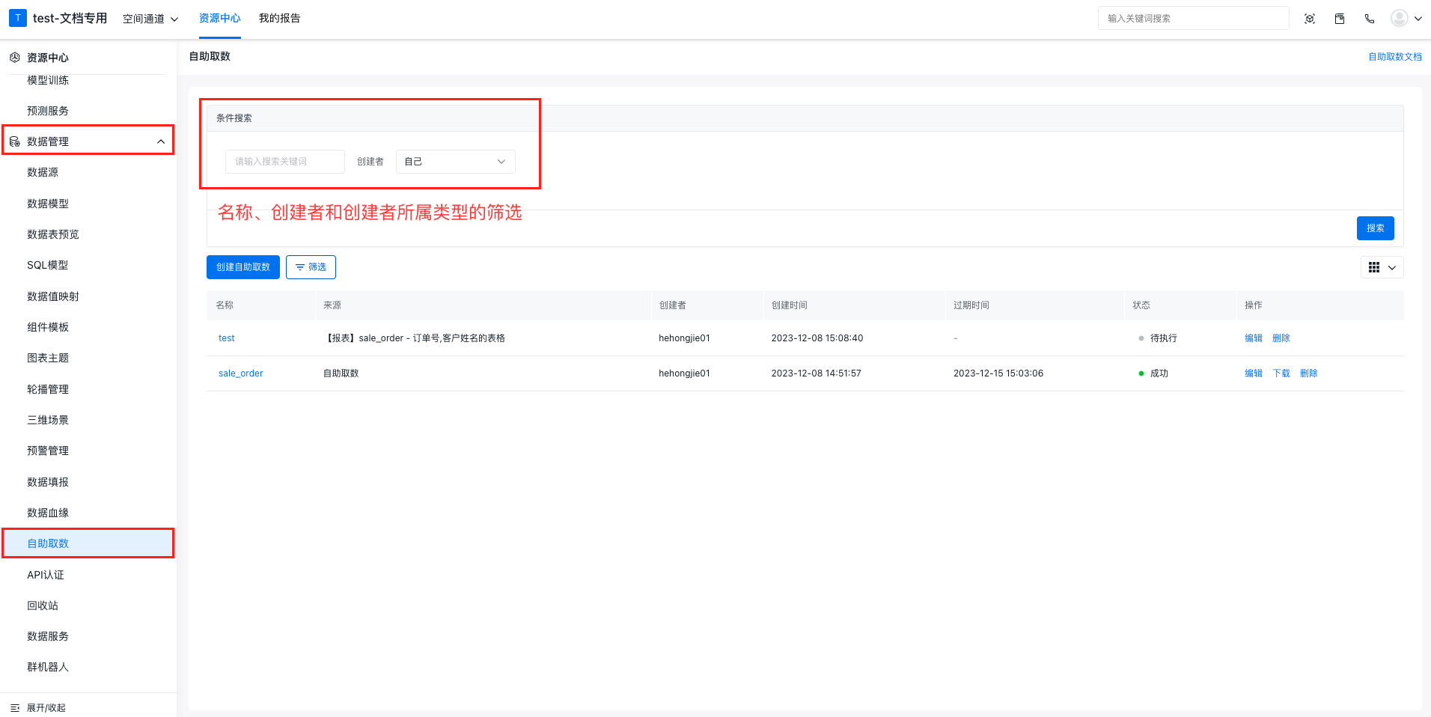Expand the column display options chevron

1392,267
